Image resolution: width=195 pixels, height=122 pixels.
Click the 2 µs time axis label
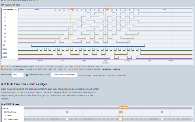pos(105,61)
